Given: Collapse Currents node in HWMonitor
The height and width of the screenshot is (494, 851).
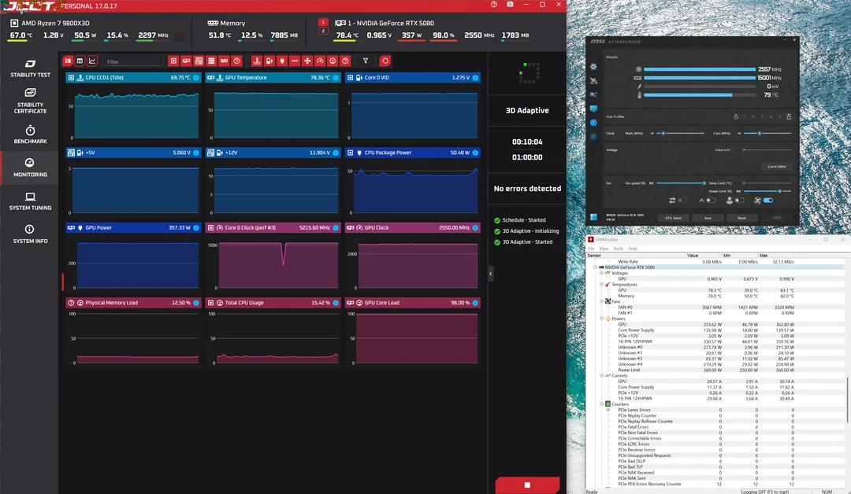Looking at the screenshot, I should pyautogui.click(x=601, y=375).
